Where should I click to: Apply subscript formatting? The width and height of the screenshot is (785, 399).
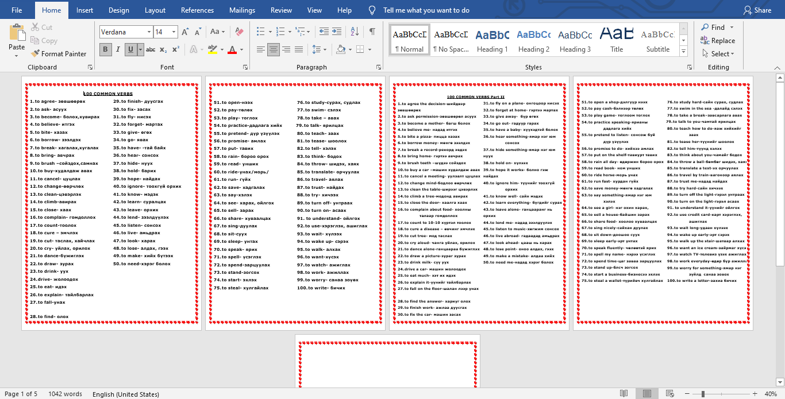point(163,50)
